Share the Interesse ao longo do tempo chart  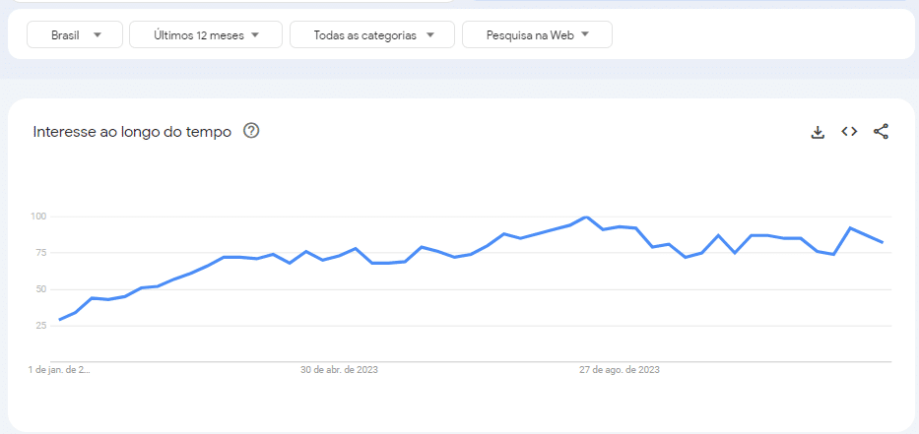pyautogui.click(x=881, y=132)
